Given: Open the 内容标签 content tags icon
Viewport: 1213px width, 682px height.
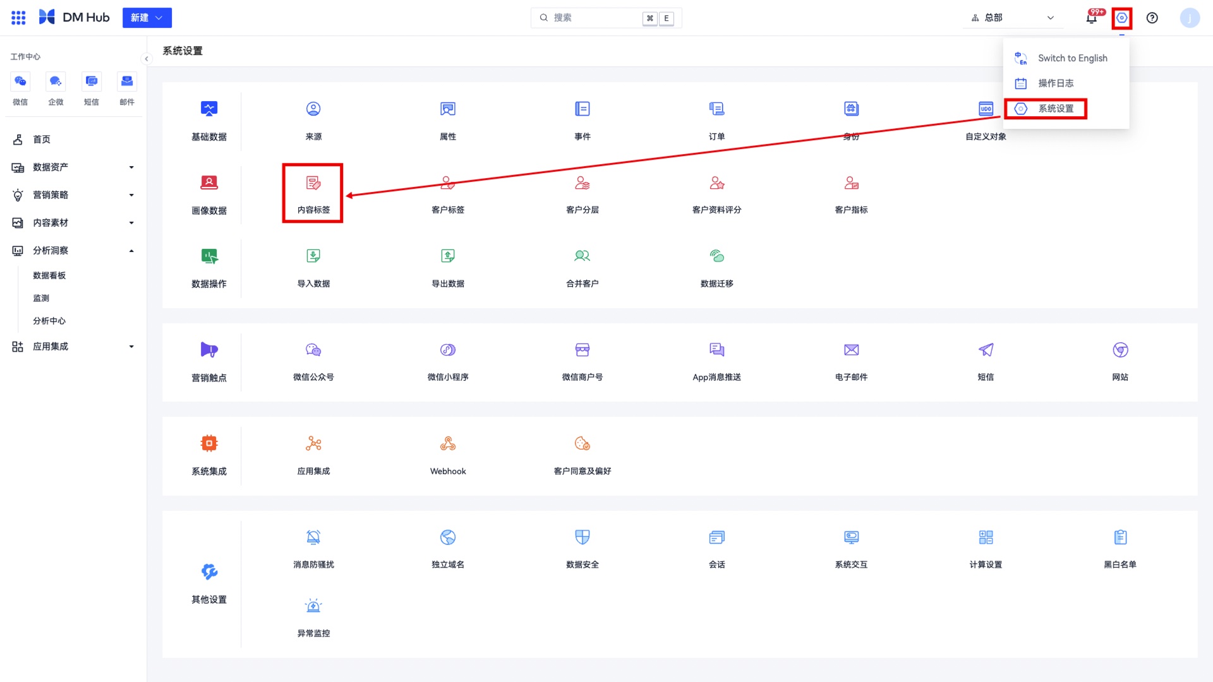Looking at the screenshot, I should coord(313,183).
